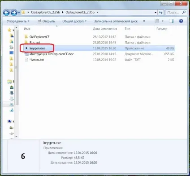
Task: Select second OziExplorerCE_2.35b breadcrumb segment
Action: [x=80, y=12]
